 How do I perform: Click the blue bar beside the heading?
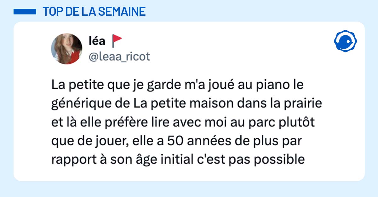[25, 12]
